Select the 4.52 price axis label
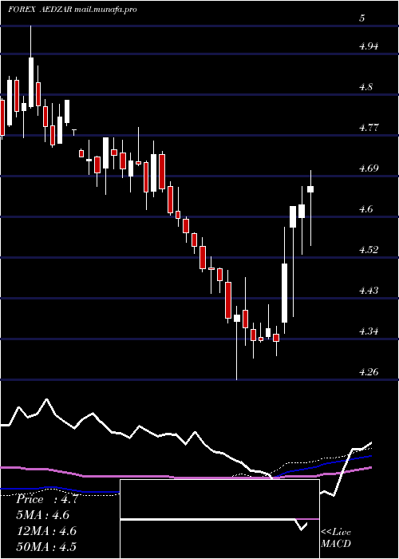This screenshot has height=559, width=399. point(368,249)
